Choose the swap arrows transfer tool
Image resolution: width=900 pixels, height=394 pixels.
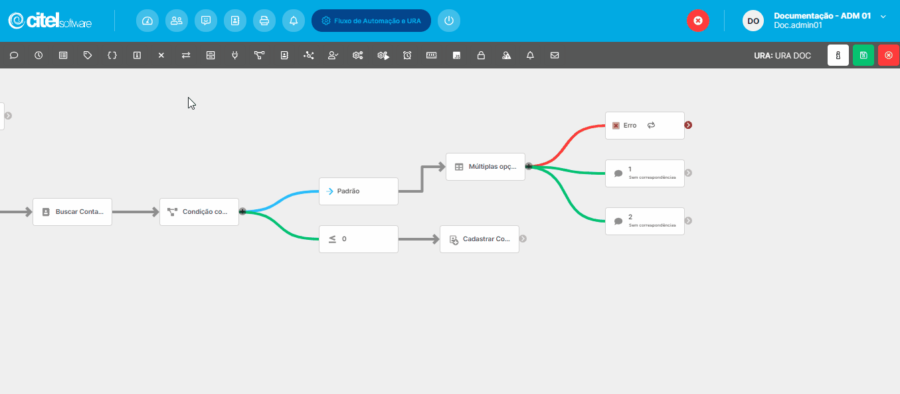(186, 56)
